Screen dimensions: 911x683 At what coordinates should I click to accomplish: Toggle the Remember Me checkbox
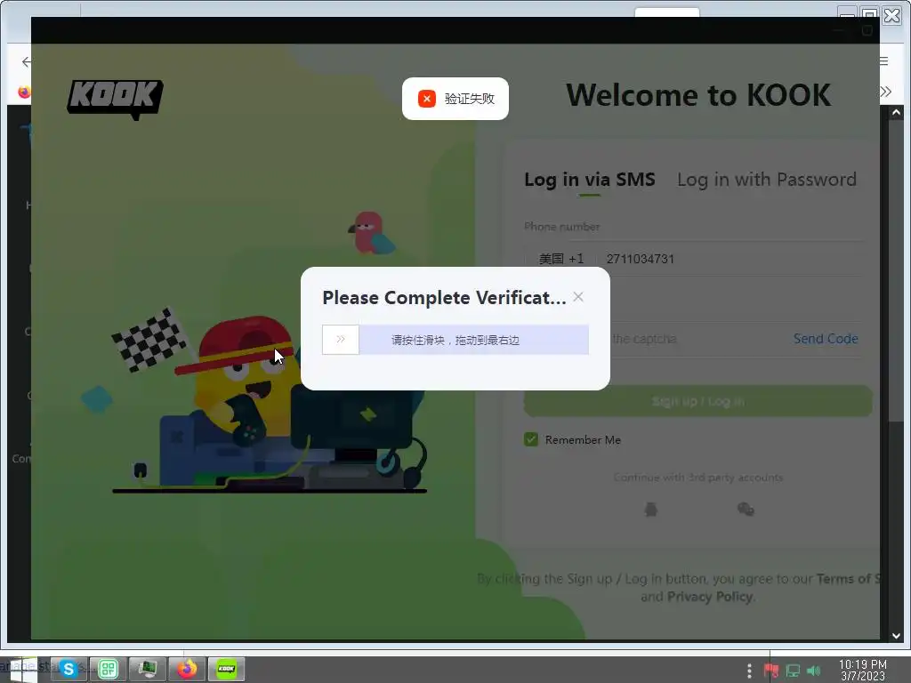point(531,439)
